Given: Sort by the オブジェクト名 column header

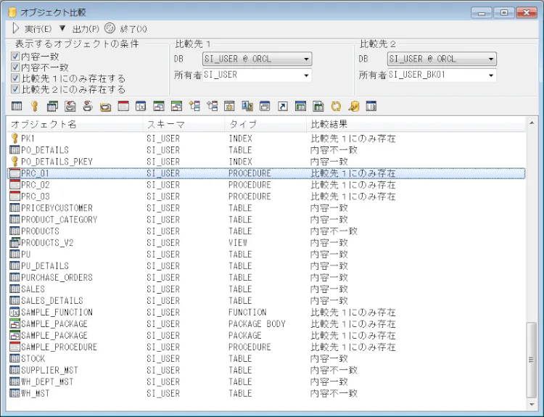Looking at the screenshot, I should (x=75, y=124).
